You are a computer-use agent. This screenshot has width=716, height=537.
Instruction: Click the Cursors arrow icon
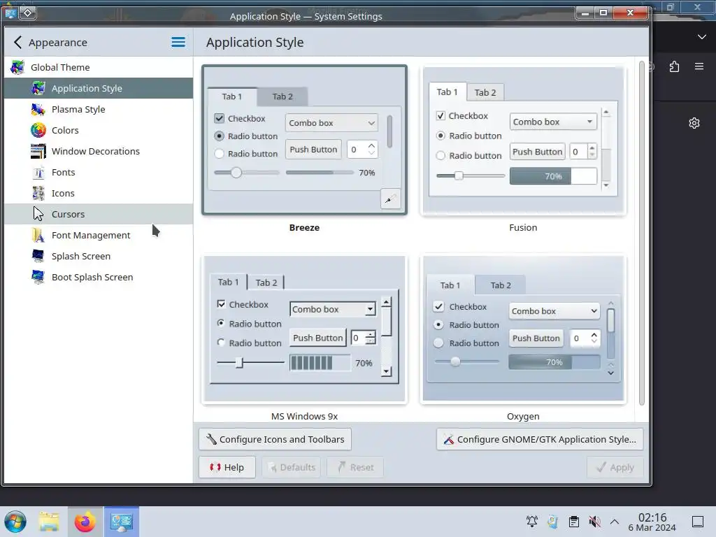(38, 214)
